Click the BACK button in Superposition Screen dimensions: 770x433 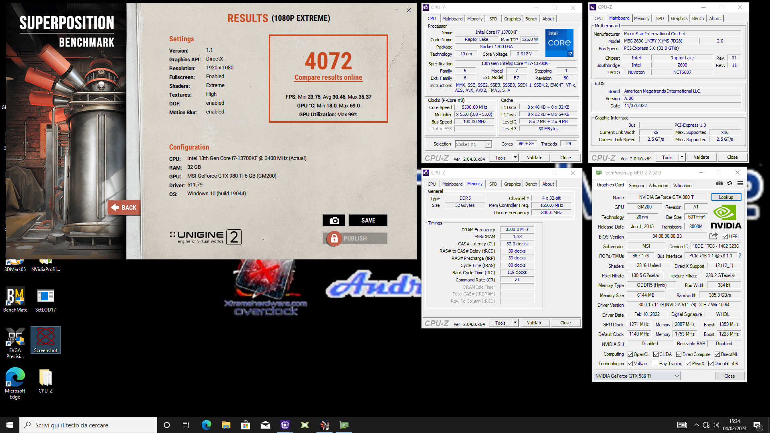[124, 208]
